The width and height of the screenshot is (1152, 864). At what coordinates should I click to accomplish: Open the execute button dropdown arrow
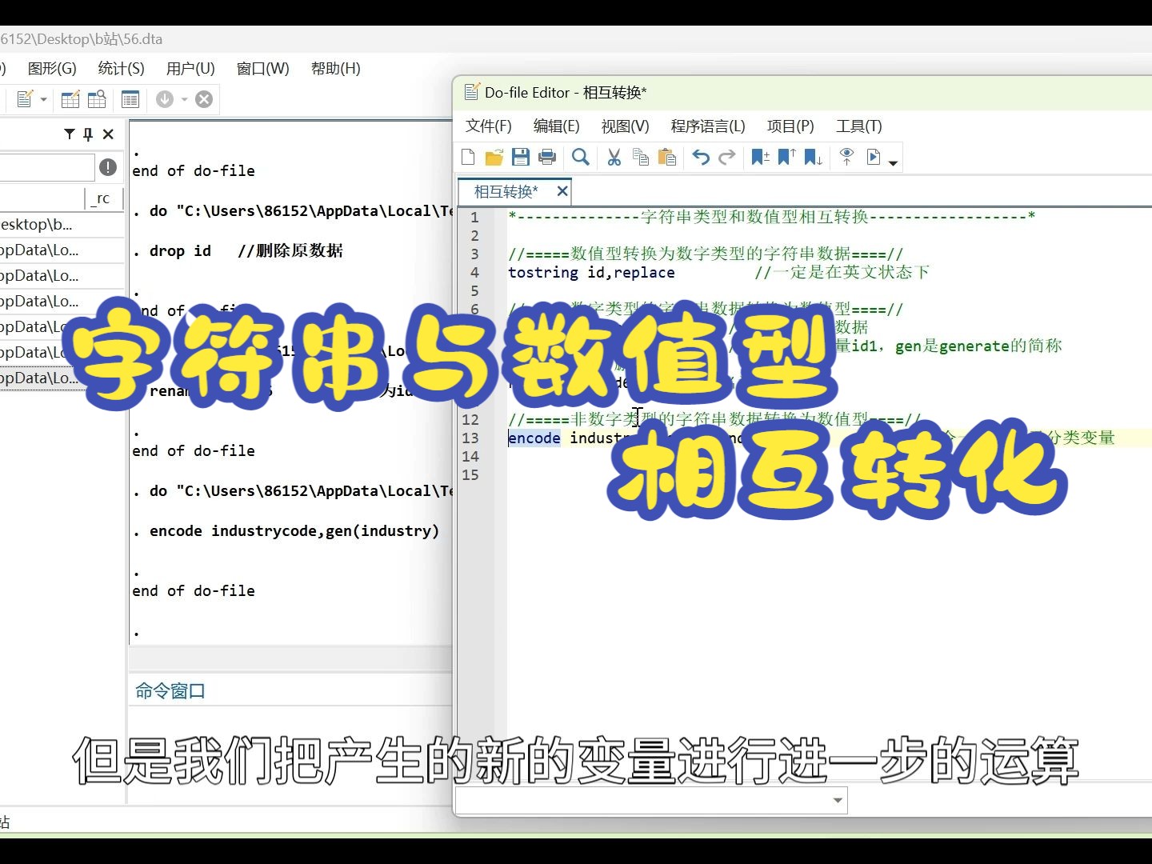click(x=894, y=162)
